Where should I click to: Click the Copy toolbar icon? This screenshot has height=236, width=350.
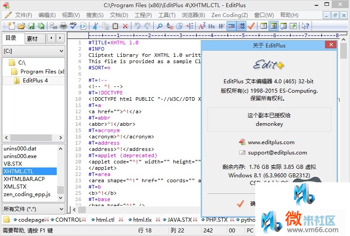coord(105,26)
